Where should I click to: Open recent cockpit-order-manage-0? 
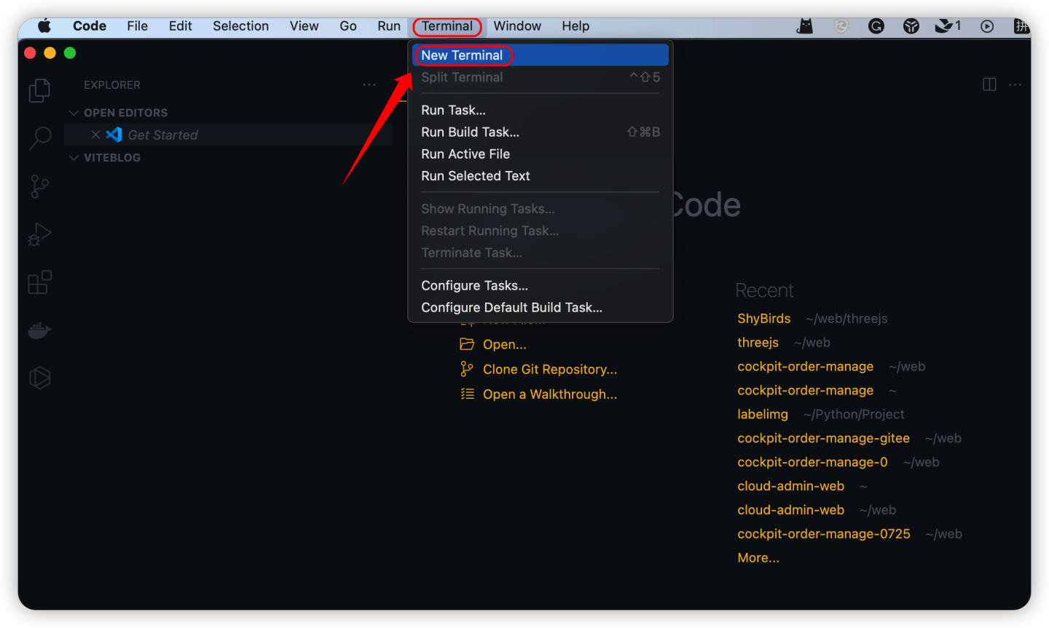coord(812,462)
